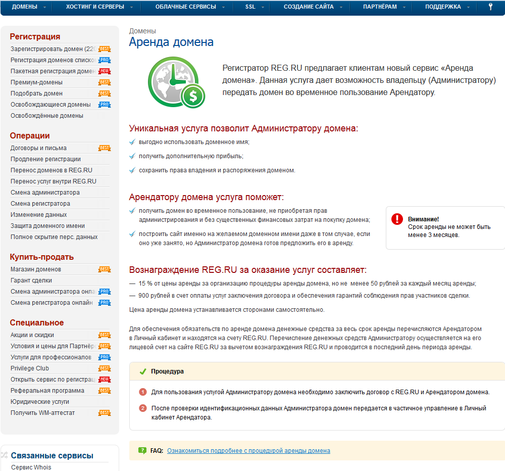Open Освобождённые домены in the sidebar
This screenshot has height=471, width=505.
click(47, 116)
